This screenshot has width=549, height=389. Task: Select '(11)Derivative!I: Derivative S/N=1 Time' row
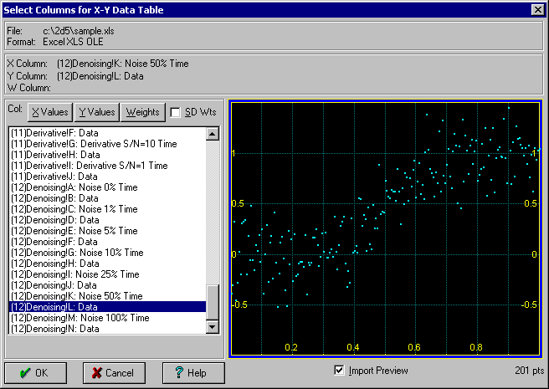point(107,166)
